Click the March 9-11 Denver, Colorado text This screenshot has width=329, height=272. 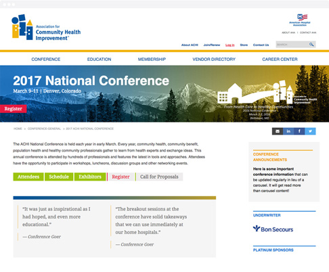[47, 91]
